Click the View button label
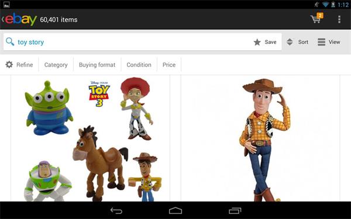The image size is (351, 219). point(334,42)
